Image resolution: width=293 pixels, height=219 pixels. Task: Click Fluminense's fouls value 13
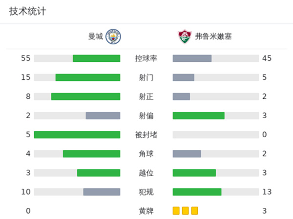coord(267,192)
